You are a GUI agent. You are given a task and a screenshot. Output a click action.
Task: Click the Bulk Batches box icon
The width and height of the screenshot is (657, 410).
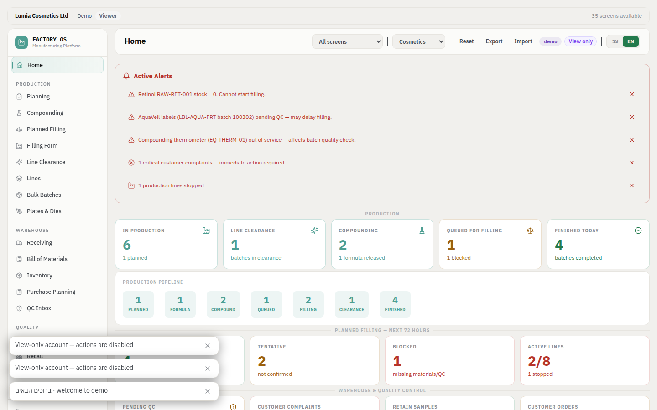pos(19,195)
